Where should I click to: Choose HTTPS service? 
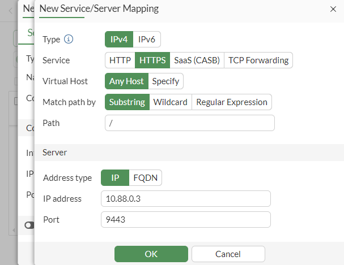(152, 60)
